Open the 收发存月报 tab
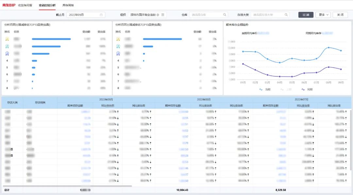353x195 pixels. pyautogui.click(x=25, y=5)
